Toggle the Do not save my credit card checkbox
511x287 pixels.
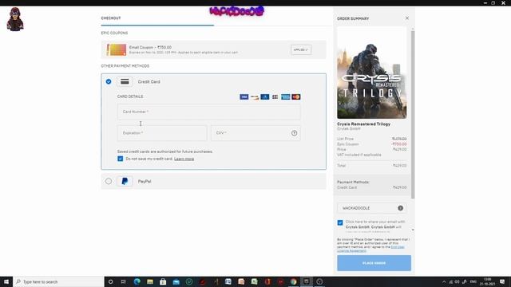[121, 159]
